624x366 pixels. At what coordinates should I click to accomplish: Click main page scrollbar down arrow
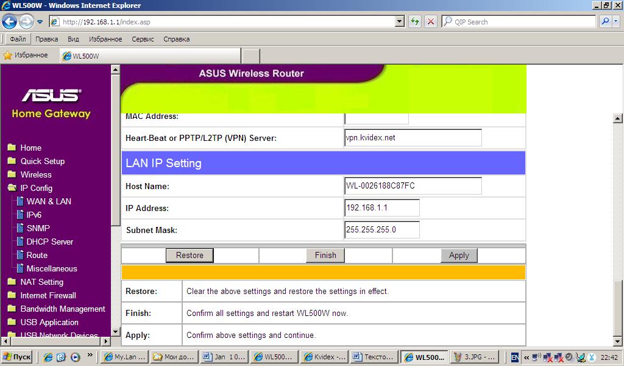618,341
